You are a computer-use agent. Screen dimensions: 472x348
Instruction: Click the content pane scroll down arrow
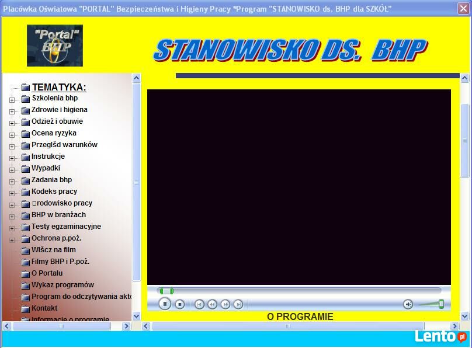coord(464,316)
